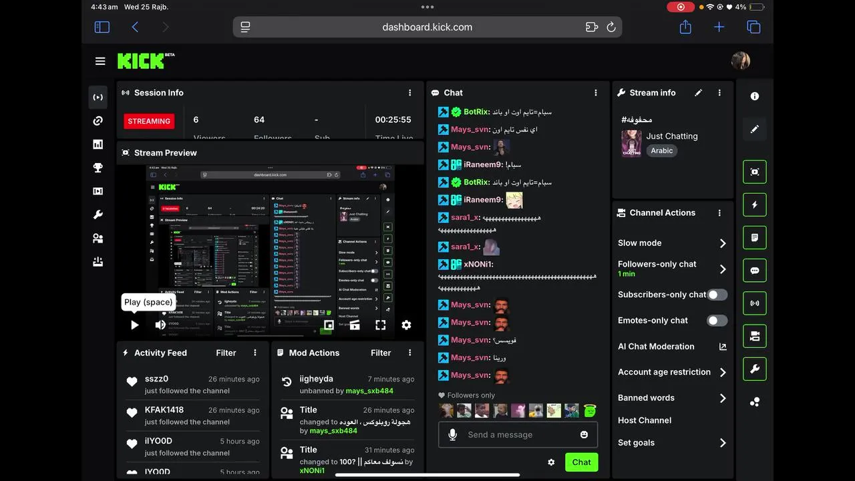Click mays_sxb484 link in iigheyda unban entry
Screen dimensions: 855x481
point(369,391)
